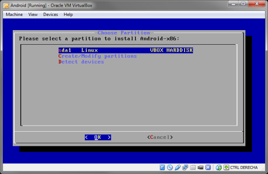Image resolution: width=268 pixels, height=174 pixels.
Task: Click the CTRL DERECHA host key label
Action: click(x=244, y=167)
